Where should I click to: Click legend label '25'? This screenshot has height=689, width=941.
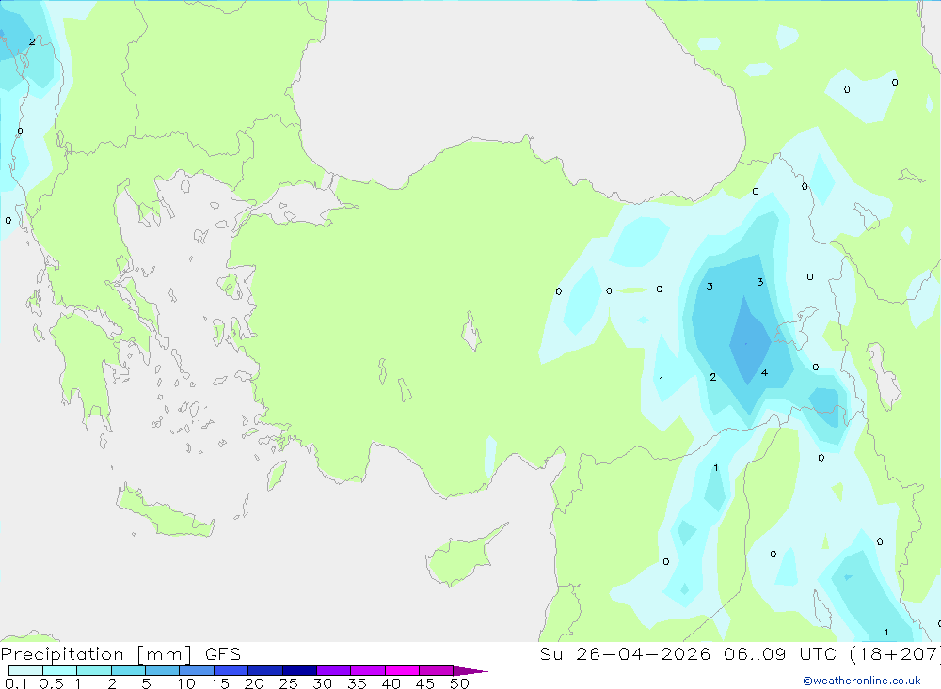click(x=288, y=683)
